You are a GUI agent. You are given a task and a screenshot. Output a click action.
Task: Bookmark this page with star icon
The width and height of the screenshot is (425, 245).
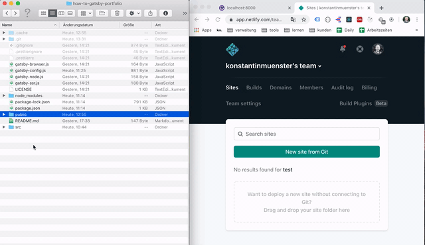[303, 19]
